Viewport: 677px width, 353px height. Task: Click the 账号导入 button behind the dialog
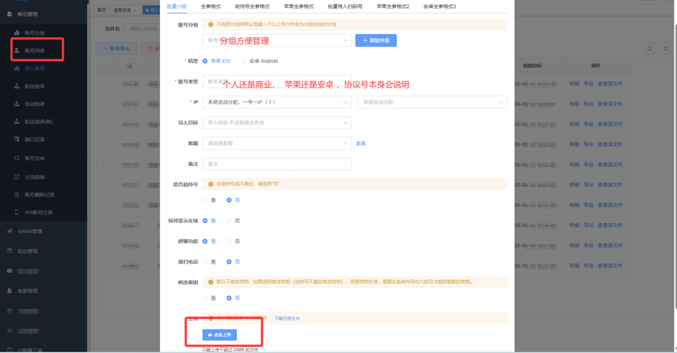(x=116, y=49)
